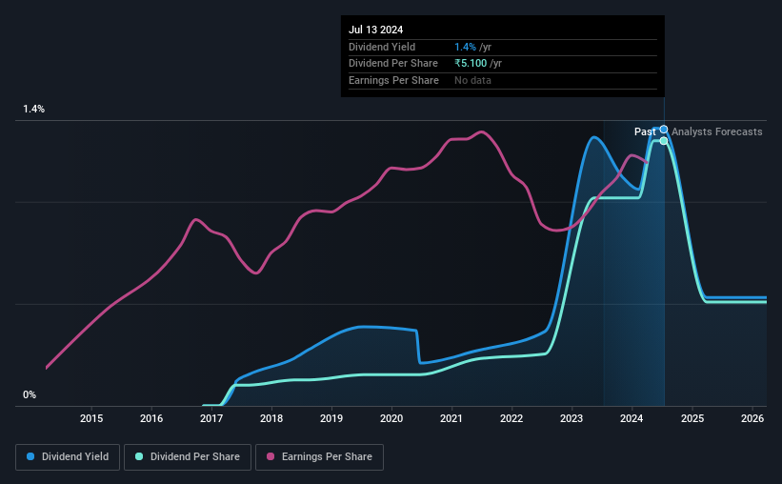Viewport: 782px width, 484px height.
Task: Click the 2021 x-axis label
Action: pos(451,418)
